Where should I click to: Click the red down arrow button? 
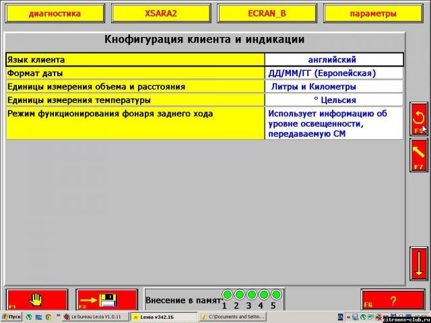point(419,263)
